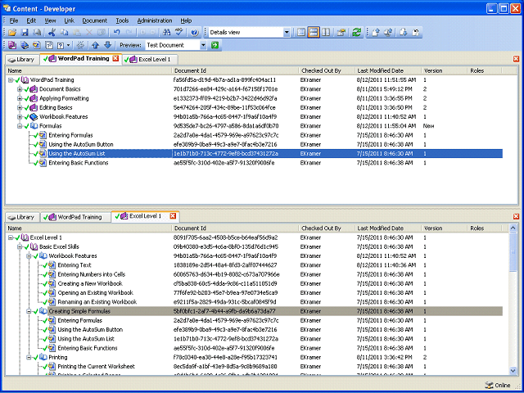The width and height of the screenshot is (524, 393).
Task: Expand the Applying Formatting node
Action: coord(20,98)
